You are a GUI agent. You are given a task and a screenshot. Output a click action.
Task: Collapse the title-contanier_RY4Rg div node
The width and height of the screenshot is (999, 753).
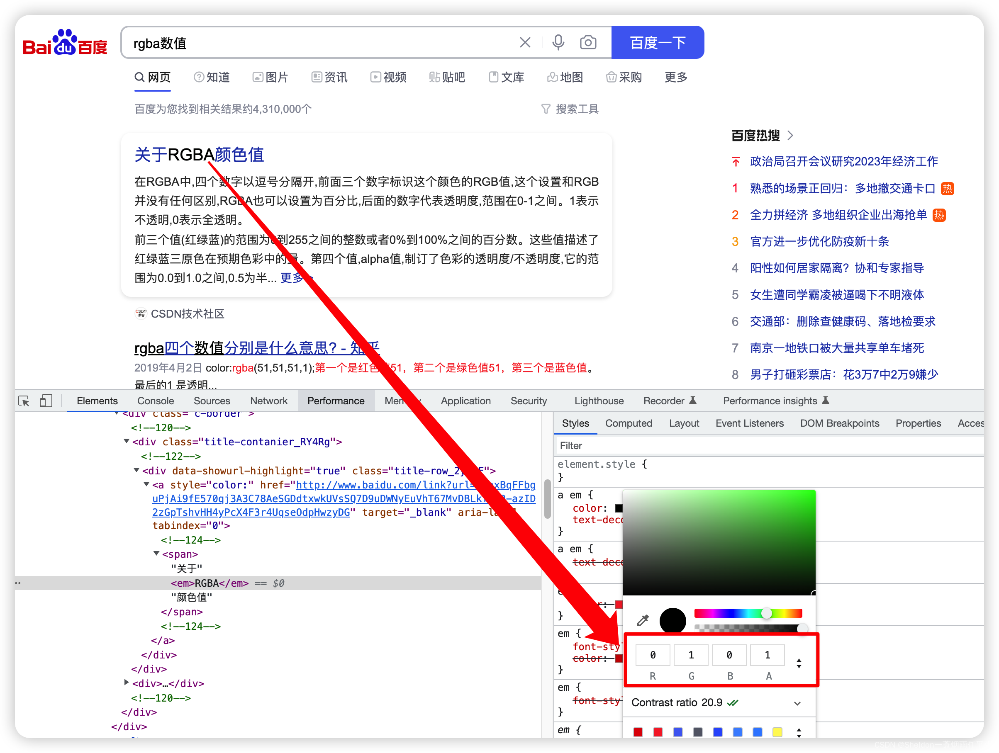pos(127,441)
